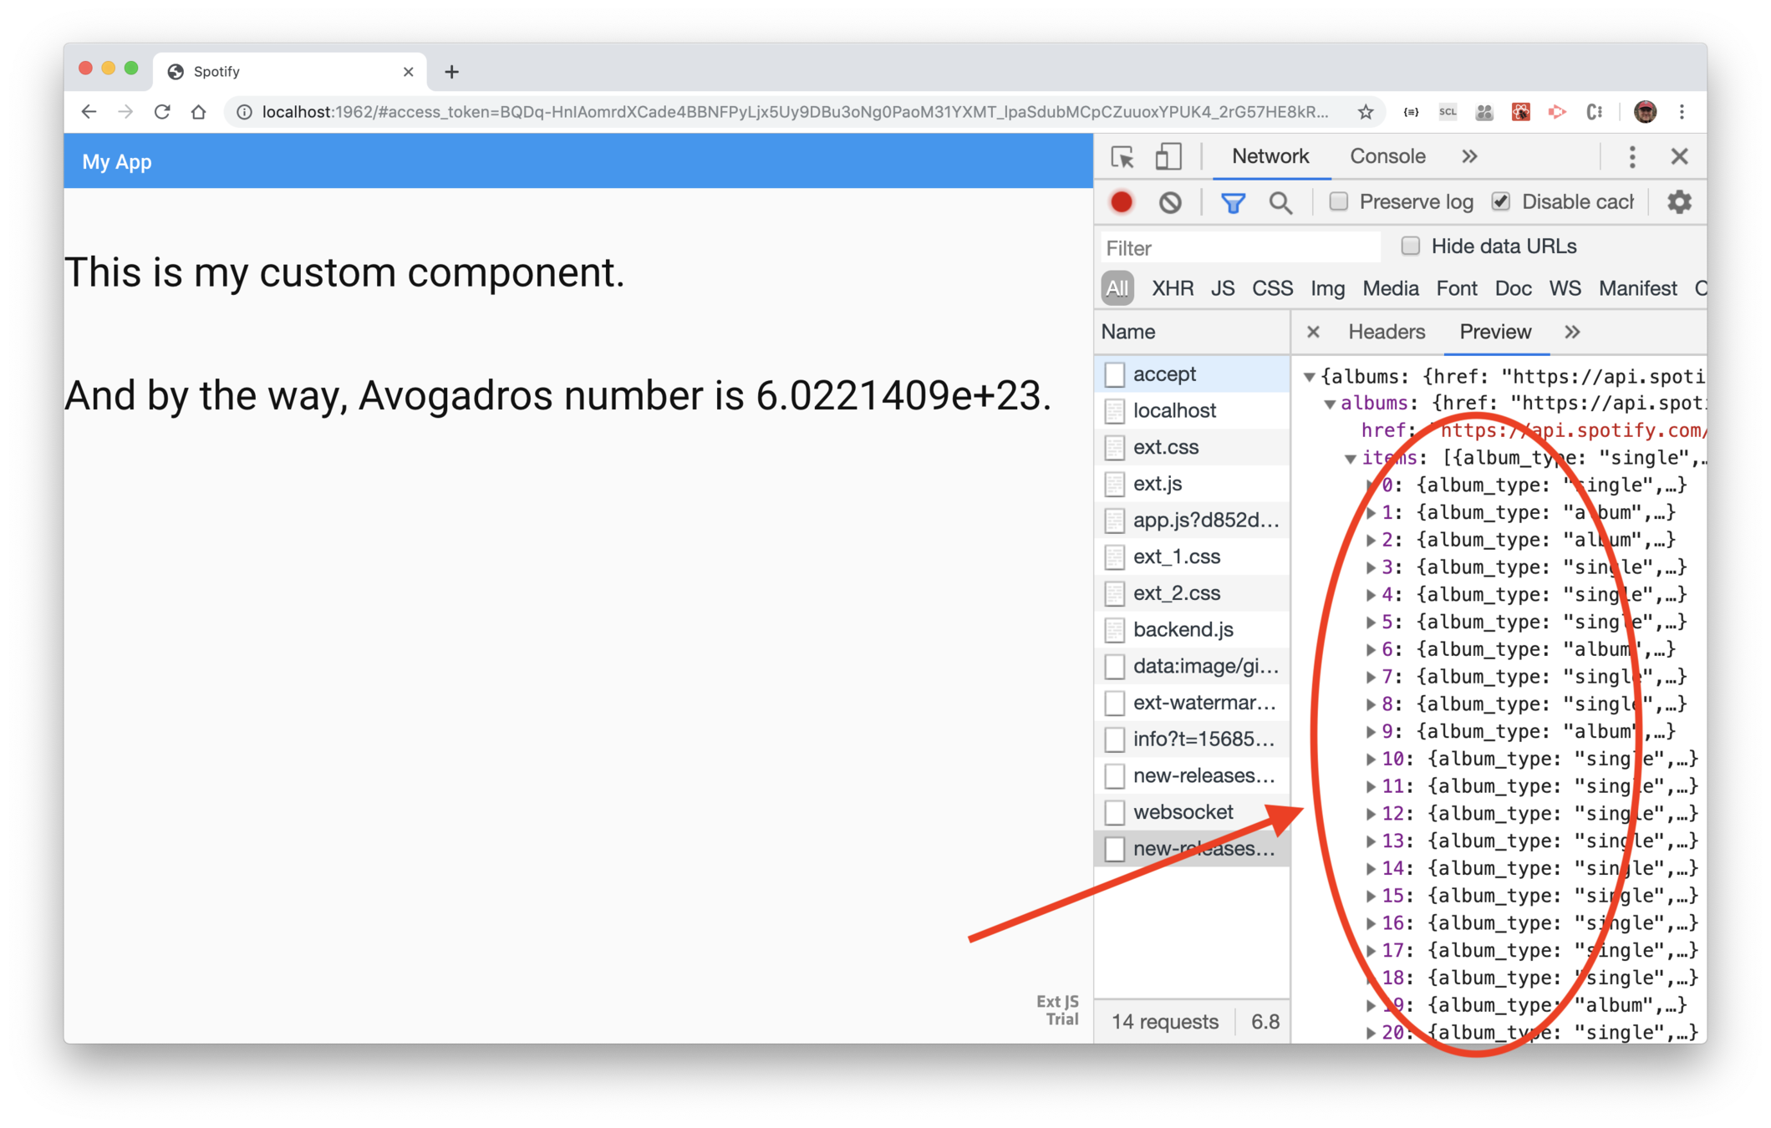Clear the network log

[1169, 202]
